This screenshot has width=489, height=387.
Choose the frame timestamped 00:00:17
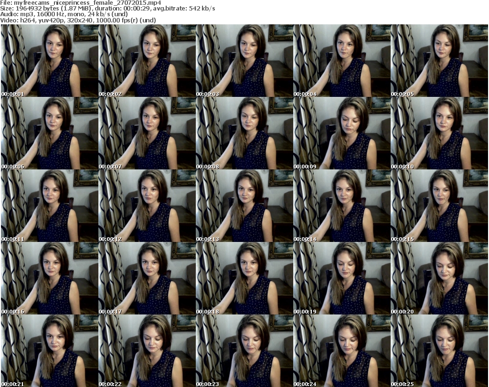click(x=147, y=278)
